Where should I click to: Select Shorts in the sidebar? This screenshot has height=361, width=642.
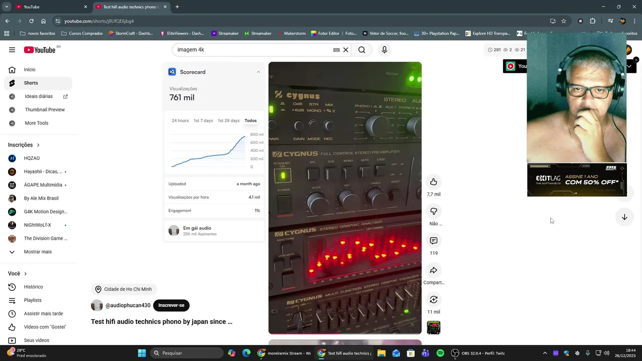tap(38, 83)
